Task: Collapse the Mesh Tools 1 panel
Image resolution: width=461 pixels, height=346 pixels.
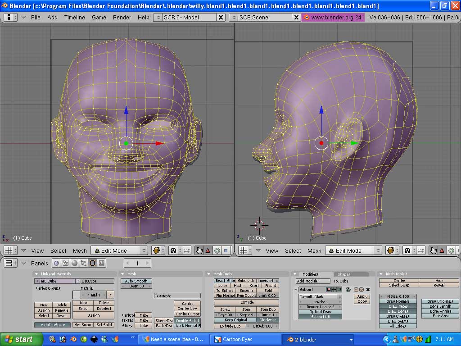Action: 381,274
